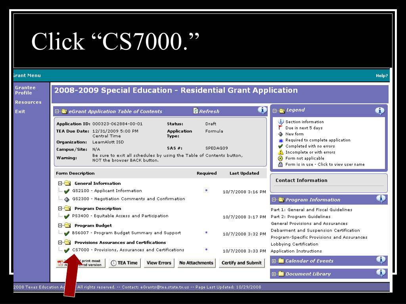This screenshot has width=406, height=304.
Task: Open Resources in the Grant Menu
Action: tap(28, 102)
